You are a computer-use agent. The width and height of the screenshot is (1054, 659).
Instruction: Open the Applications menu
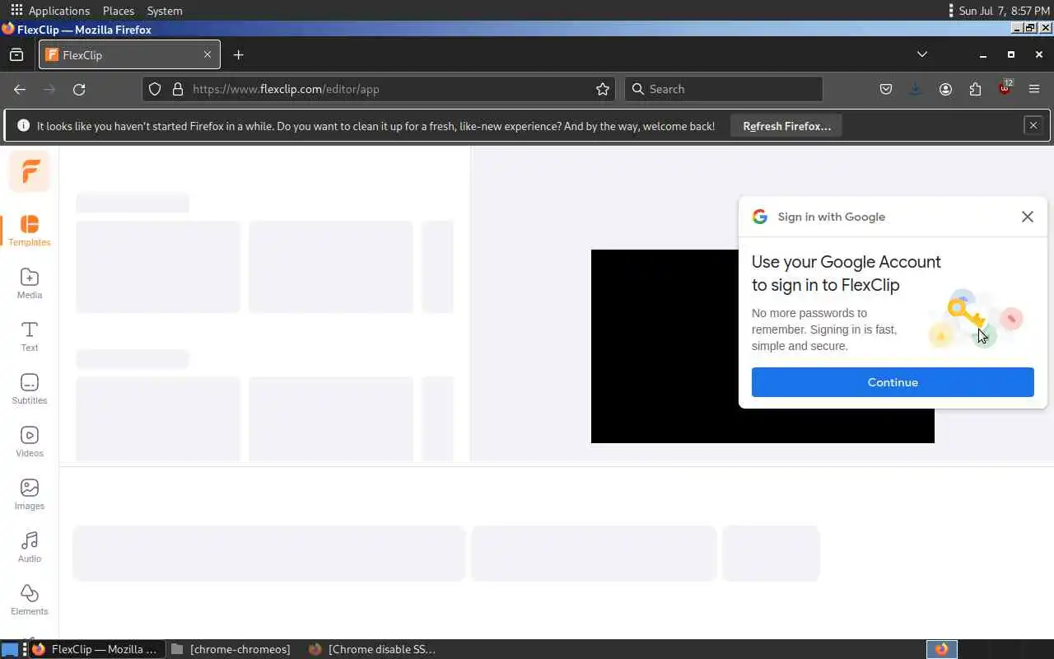tap(49, 11)
